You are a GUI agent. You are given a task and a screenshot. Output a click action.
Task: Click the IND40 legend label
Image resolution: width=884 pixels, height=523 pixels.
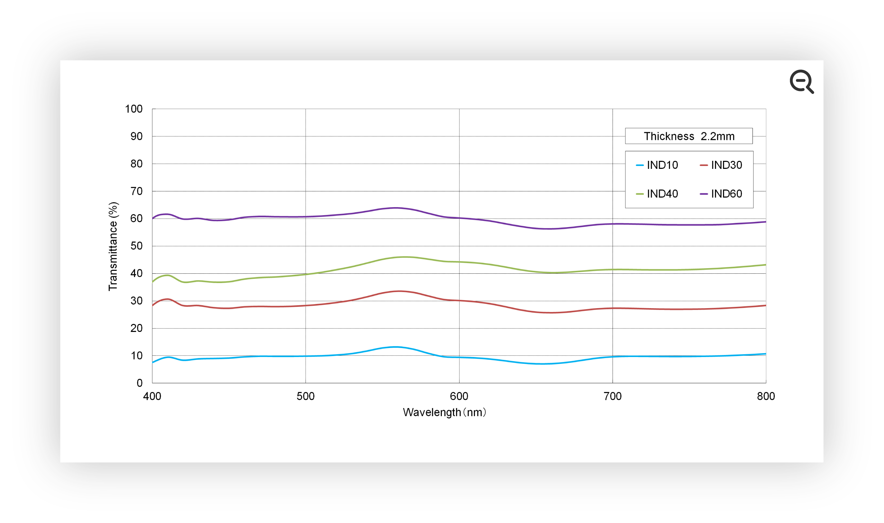click(662, 194)
